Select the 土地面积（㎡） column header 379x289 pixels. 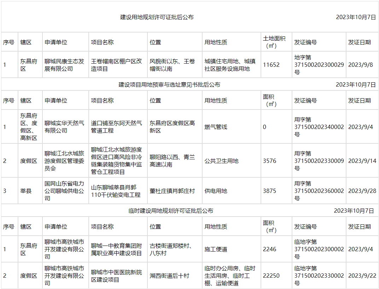pos(274,42)
